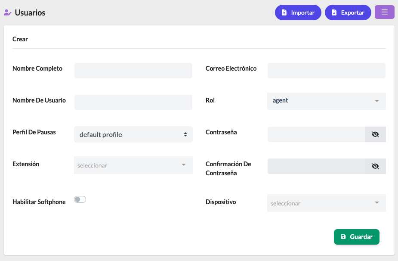This screenshot has height=261, width=398.
Task: Enable the Habilitar Softphone switch
Action: pyautogui.click(x=80, y=199)
